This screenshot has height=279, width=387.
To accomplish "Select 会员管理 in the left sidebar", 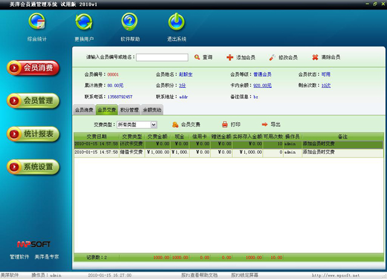I will coord(34,100).
